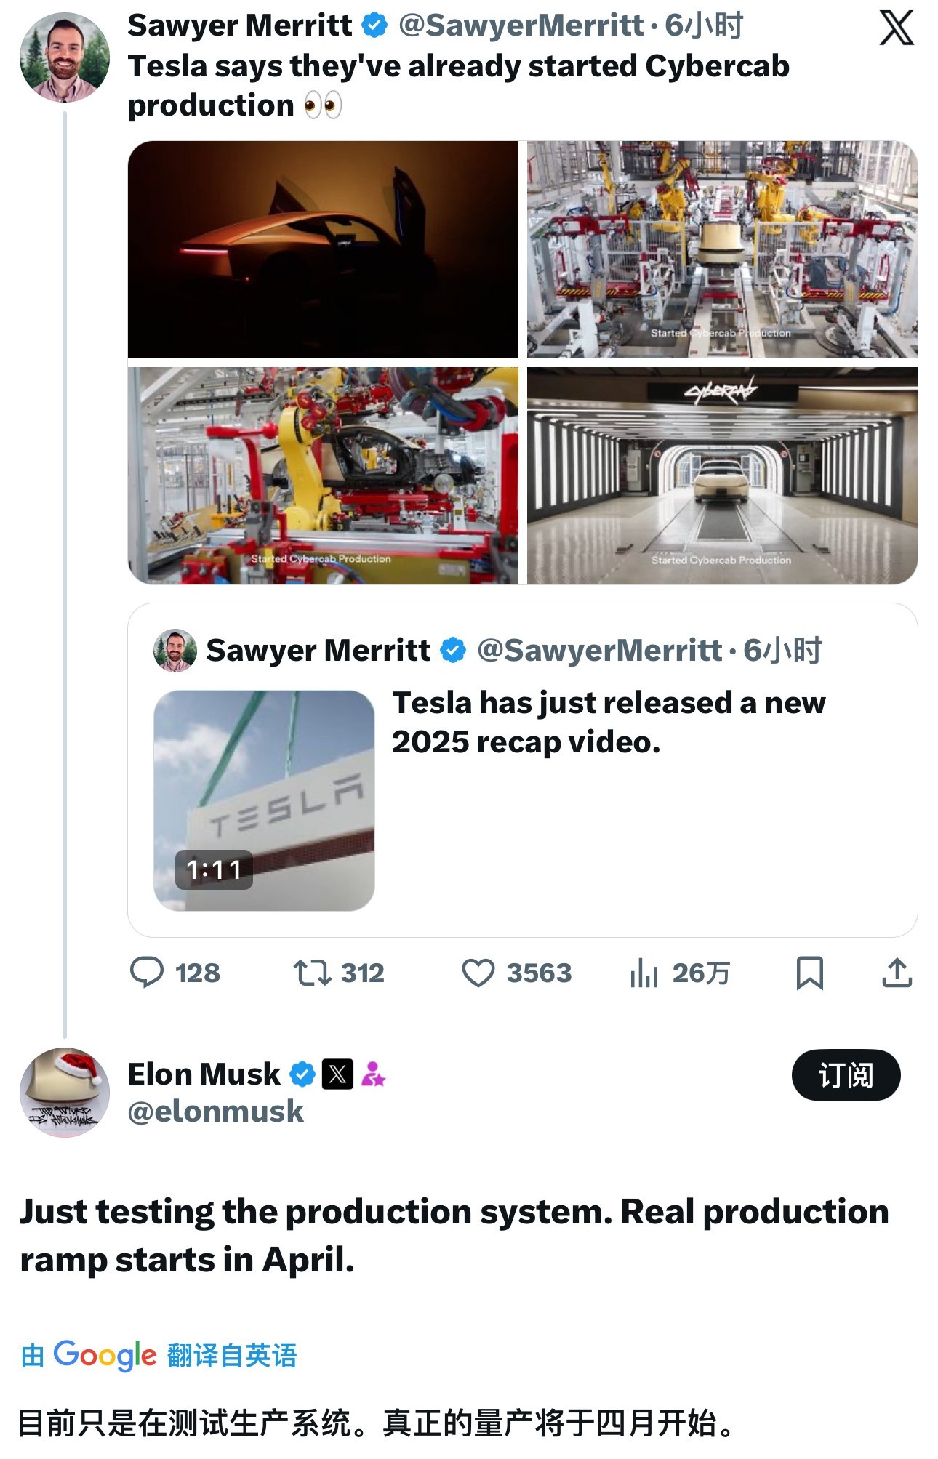
Task: Click the X logo at top right
Action: [x=896, y=29]
